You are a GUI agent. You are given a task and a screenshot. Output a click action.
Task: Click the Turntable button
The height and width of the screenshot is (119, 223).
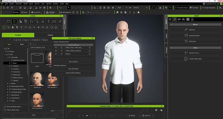click(x=194, y=8)
